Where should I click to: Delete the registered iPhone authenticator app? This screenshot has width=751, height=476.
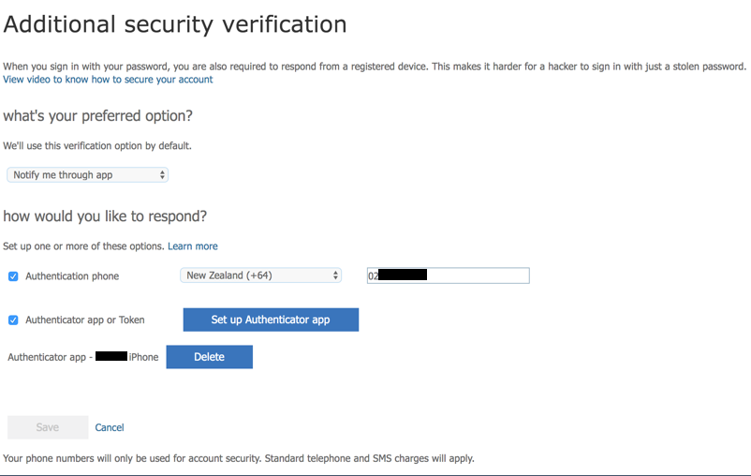[209, 357]
